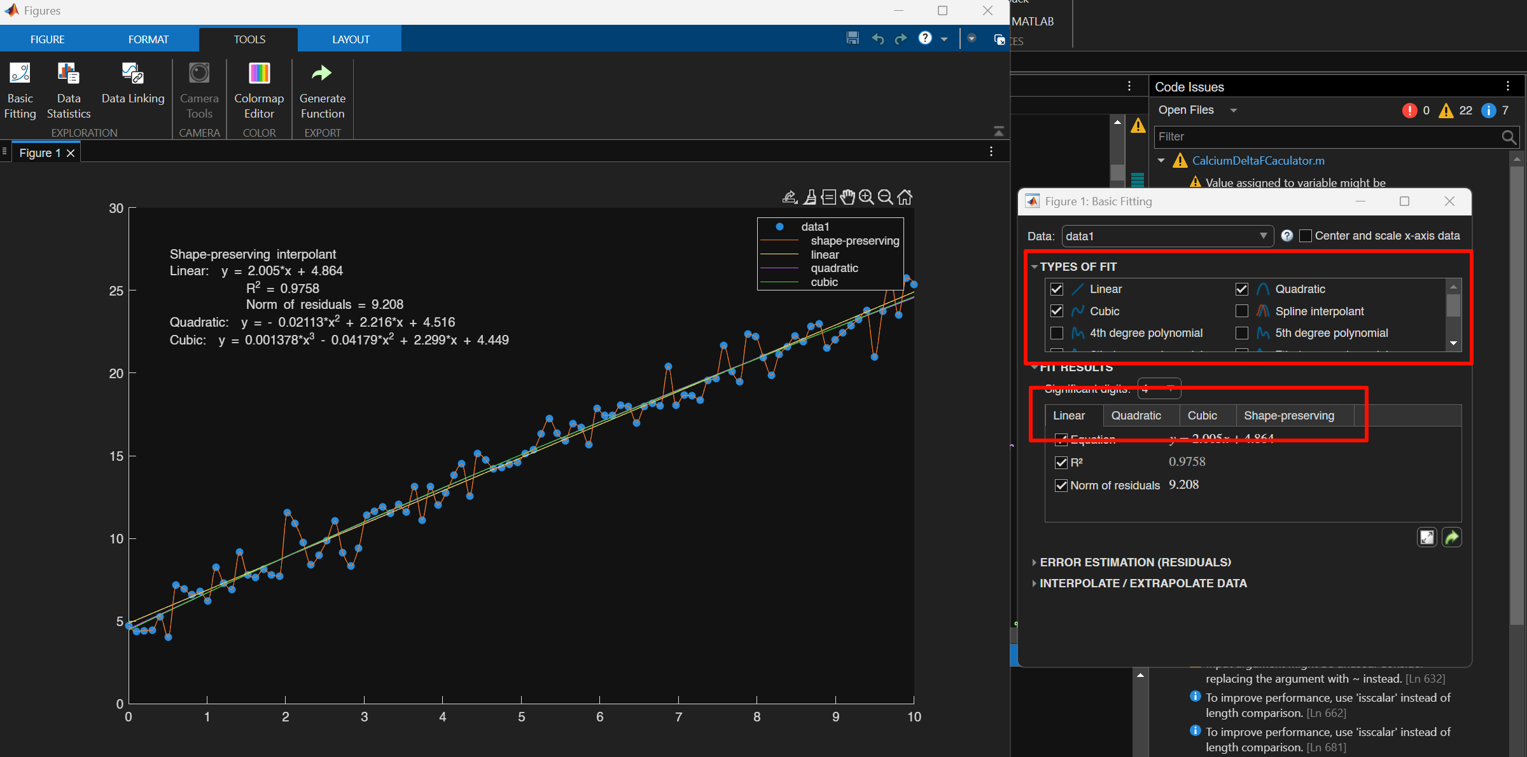Switch to the FIGURE ribbon tab
1527x757 pixels.
coord(48,39)
